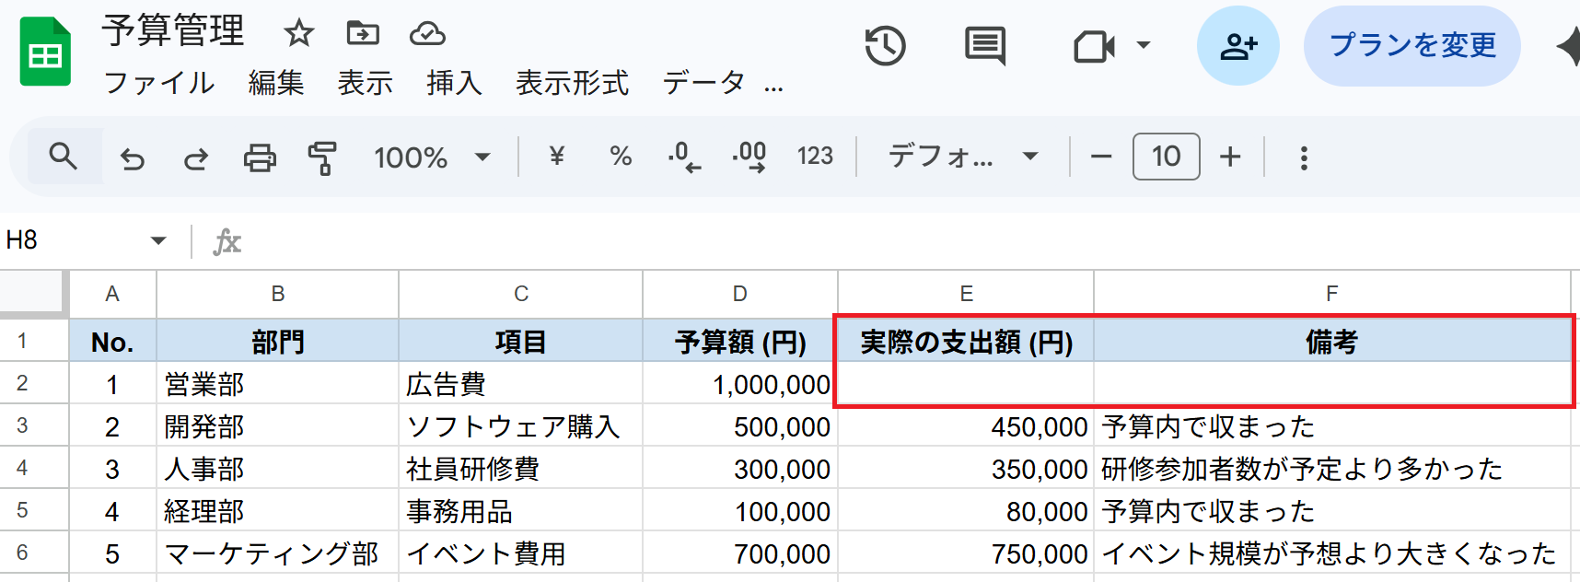Open the ファイル menu

point(158,83)
